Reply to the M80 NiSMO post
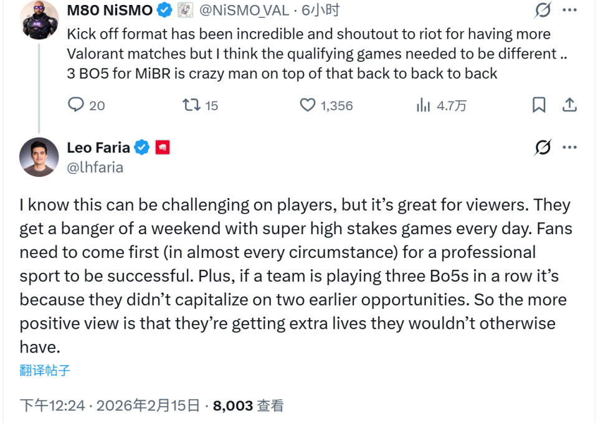The image size is (598, 423). (x=76, y=105)
